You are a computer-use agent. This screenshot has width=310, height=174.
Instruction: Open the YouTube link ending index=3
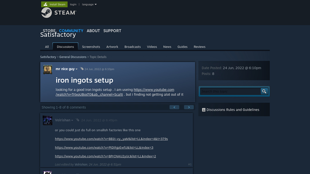pyautogui.click(x=104, y=147)
